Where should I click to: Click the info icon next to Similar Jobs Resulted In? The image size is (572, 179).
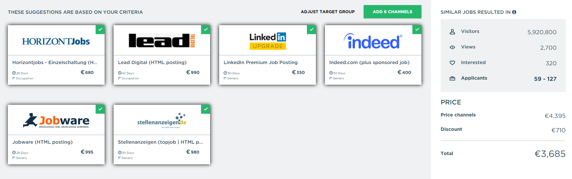[x=514, y=12]
